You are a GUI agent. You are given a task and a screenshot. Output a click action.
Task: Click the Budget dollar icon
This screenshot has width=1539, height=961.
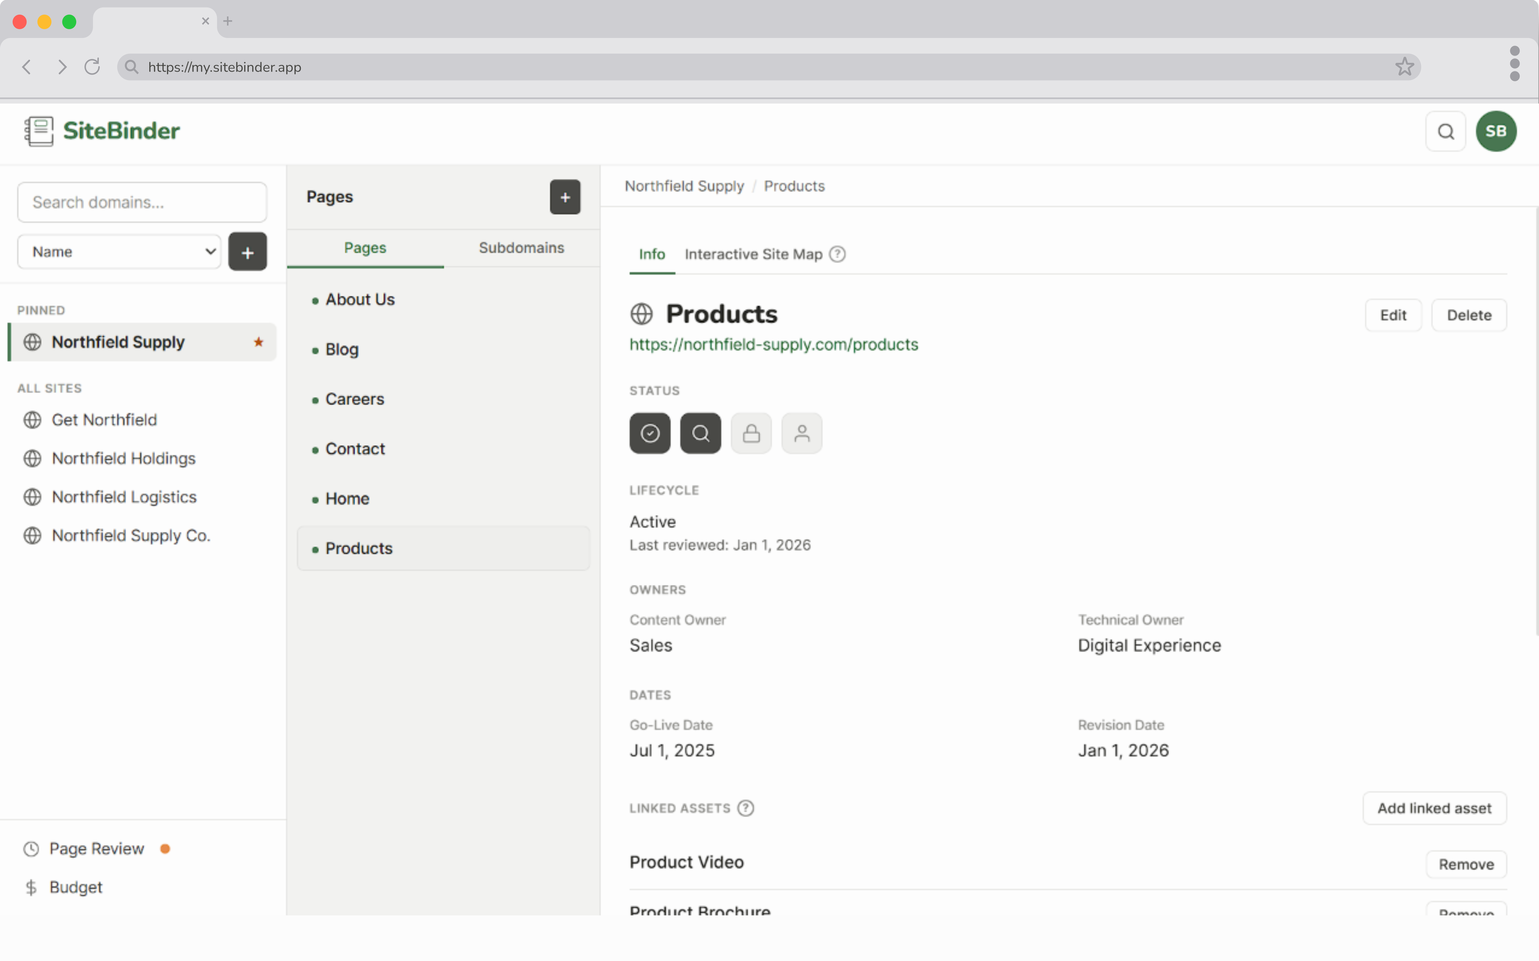point(31,887)
